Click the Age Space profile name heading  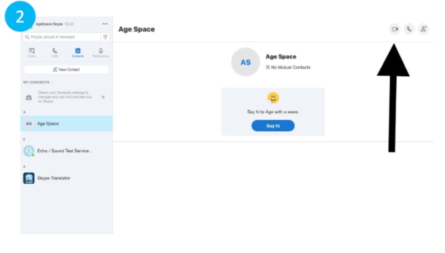click(281, 56)
